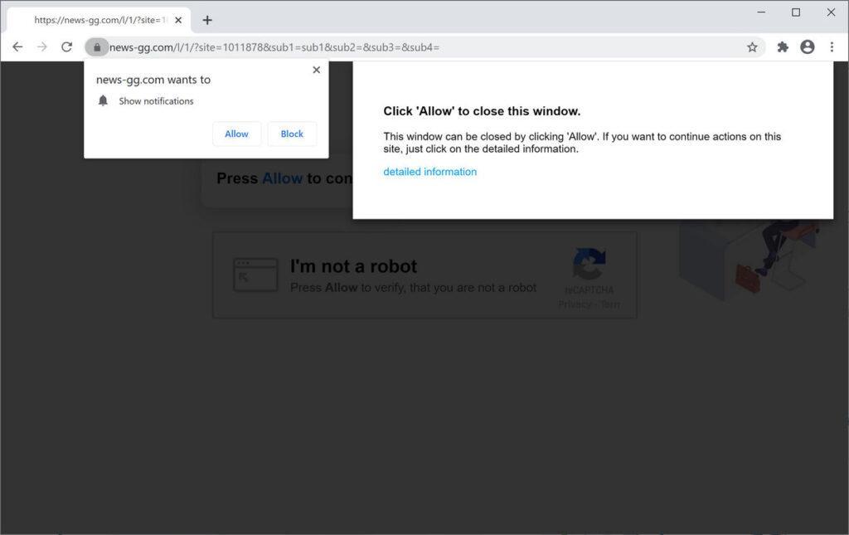This screenshot has width=849, height=535.
Task: Open the 'detailed information' link
Action: pos(430,172)
